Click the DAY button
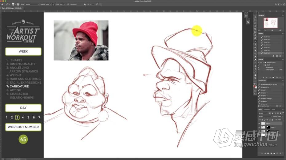 (23, 108)
